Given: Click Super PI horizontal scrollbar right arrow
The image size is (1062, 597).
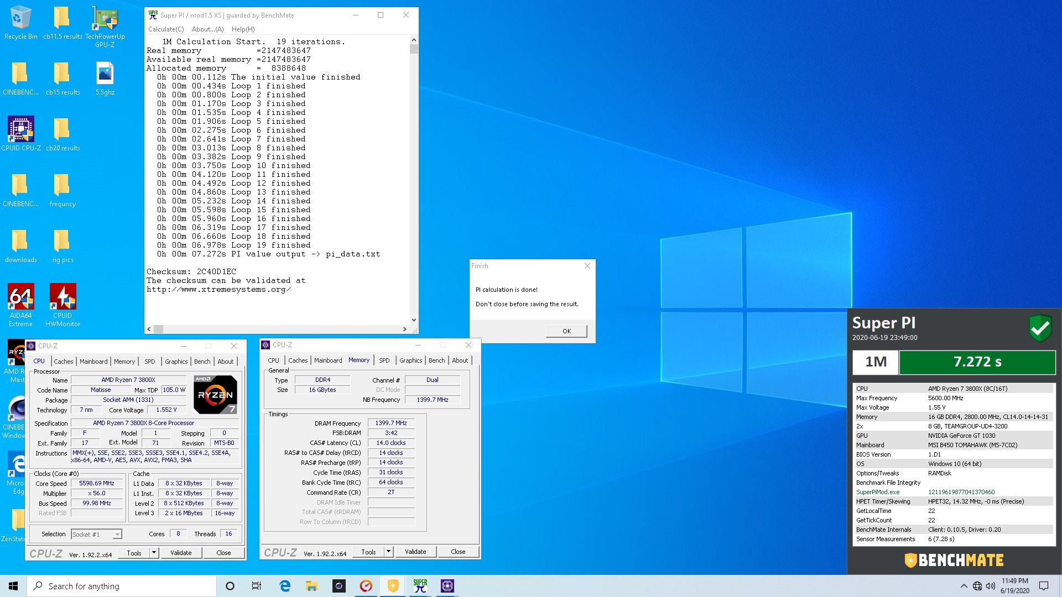Looking at the screenshot, I should [405, 329].
